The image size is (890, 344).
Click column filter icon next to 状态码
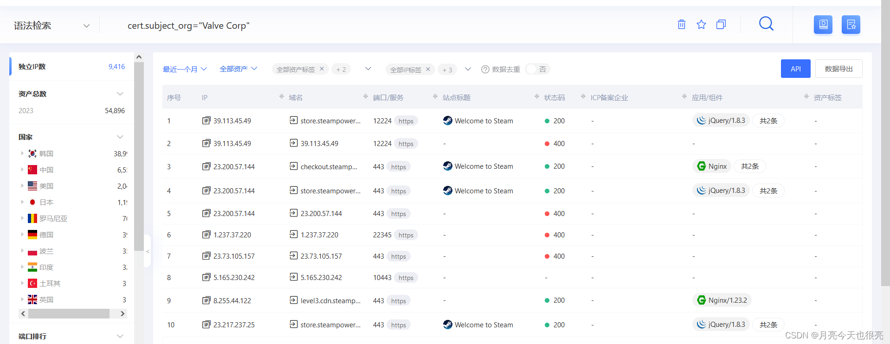(x=537, y=96)
